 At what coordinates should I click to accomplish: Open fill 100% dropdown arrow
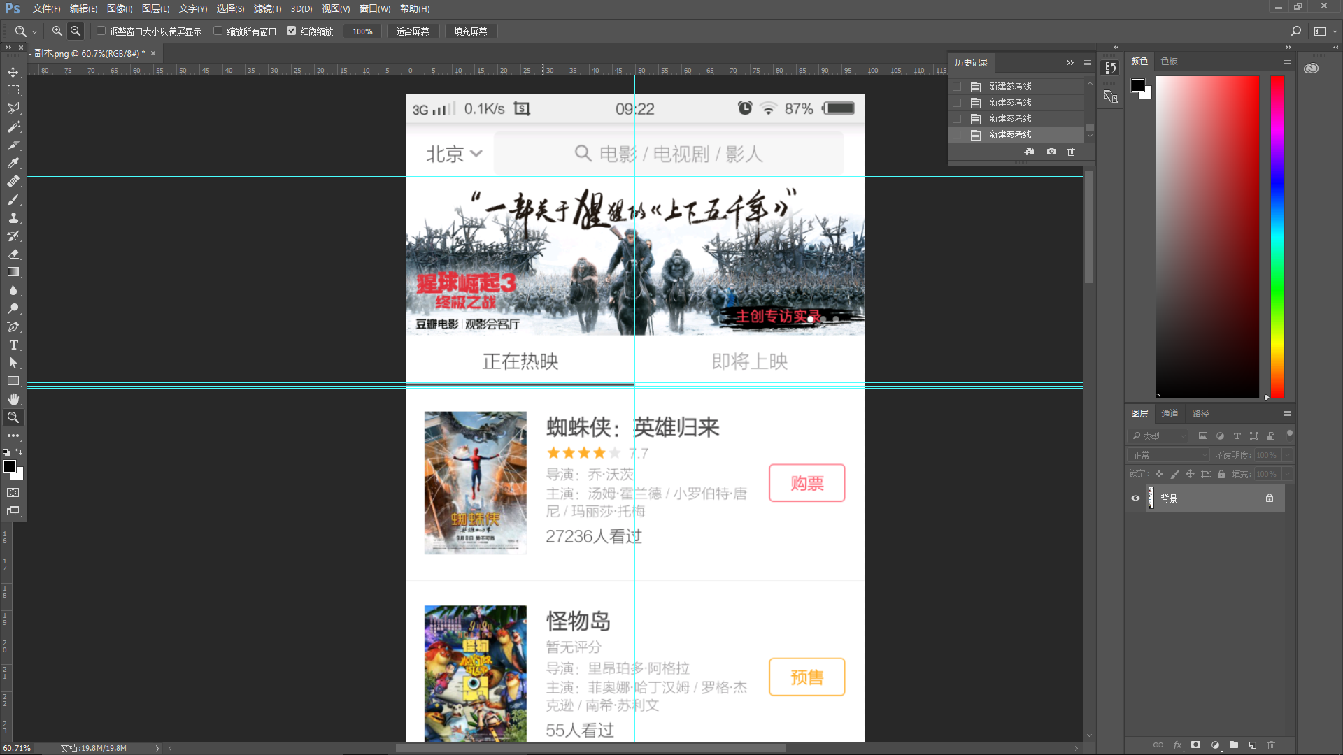1287,474
